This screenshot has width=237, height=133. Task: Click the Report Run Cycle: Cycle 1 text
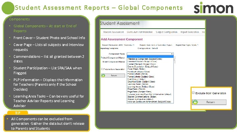tap(187, 45)
